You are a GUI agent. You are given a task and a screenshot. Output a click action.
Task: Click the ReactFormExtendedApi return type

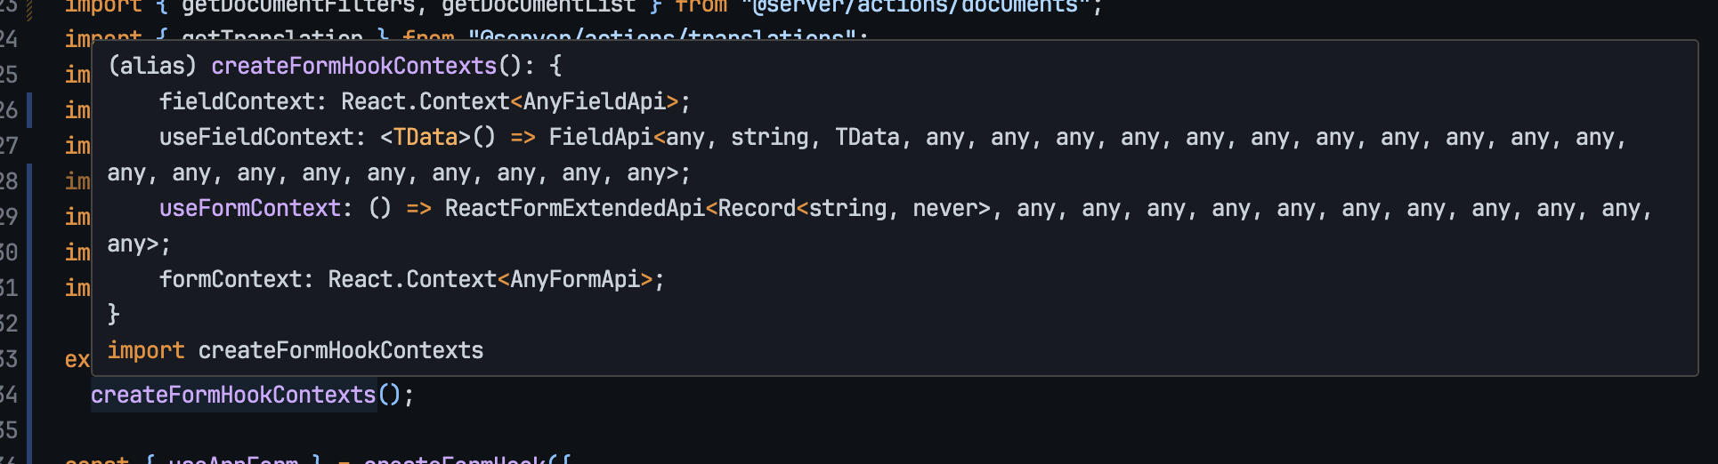574,208
